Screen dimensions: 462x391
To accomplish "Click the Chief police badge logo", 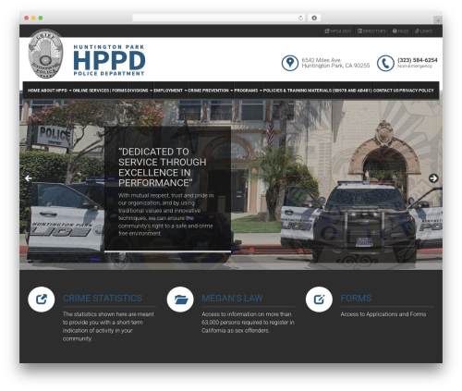I will click(x=45, y=54).
